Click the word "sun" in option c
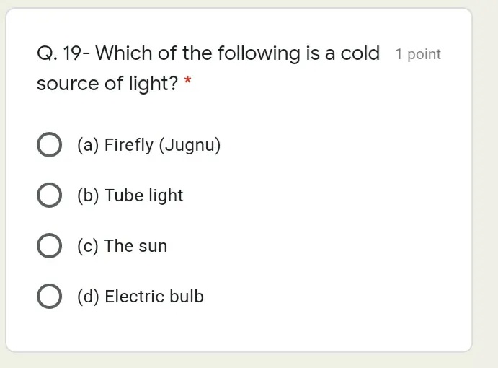This screenshot has height=368, width=498. click(x=153, y=247)
